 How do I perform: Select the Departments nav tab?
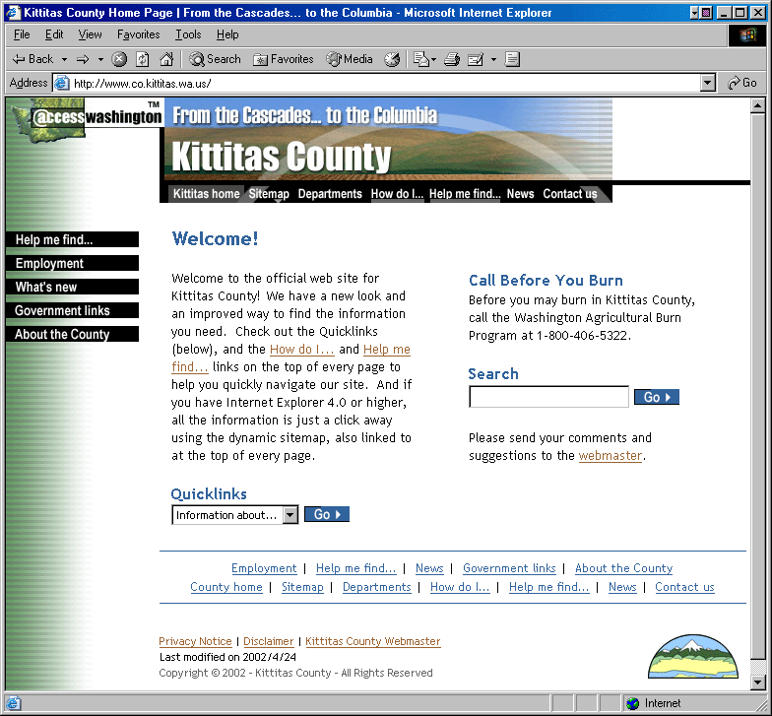pyautogui.click(x=330, y=193)
